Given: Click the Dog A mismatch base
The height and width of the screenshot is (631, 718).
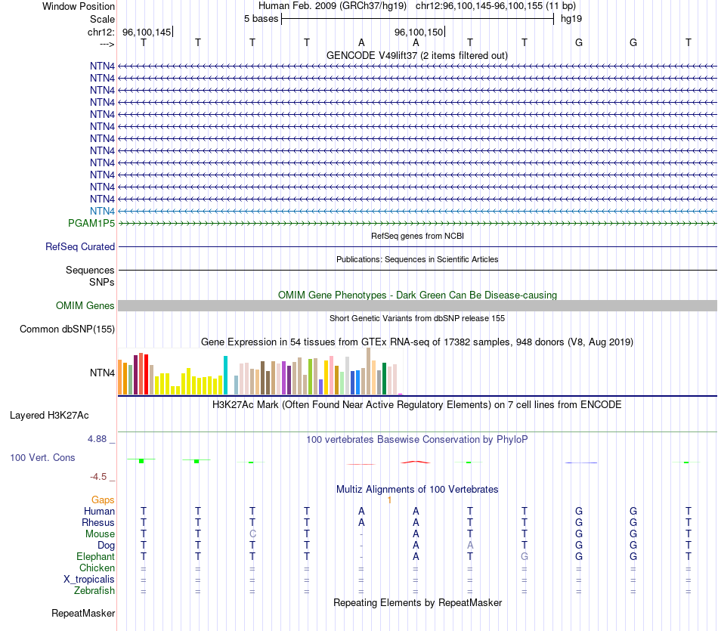Looking at the screenshot, I should 470,545.
